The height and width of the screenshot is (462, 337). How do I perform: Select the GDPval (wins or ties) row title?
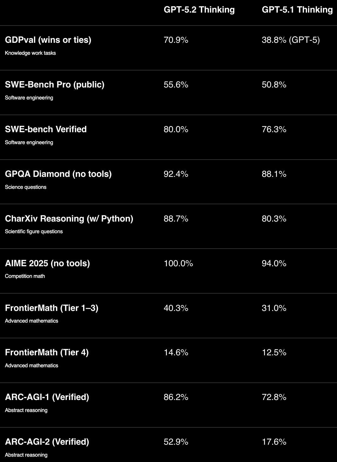[48, 40]
